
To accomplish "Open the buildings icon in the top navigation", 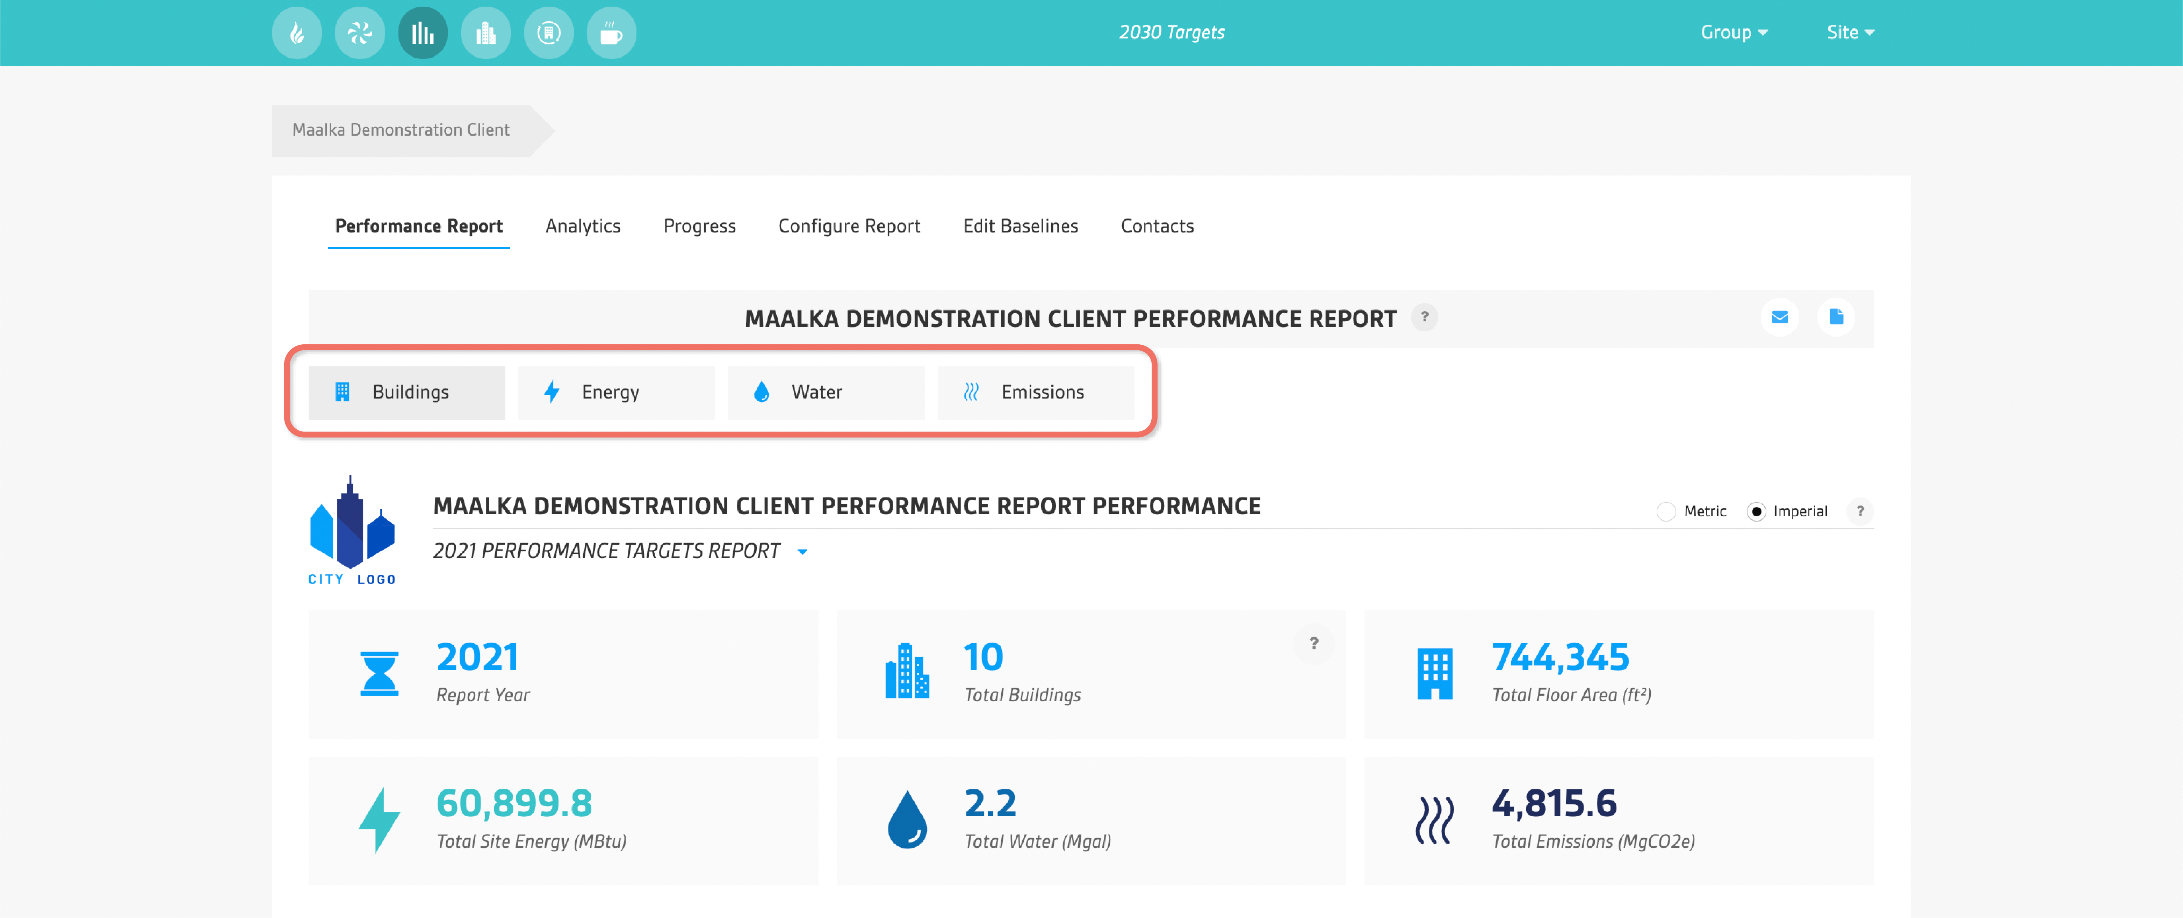I will [x=485, y=33].
